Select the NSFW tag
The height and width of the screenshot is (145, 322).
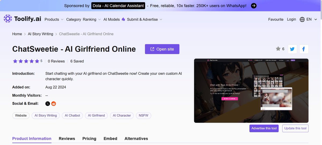[x=144, y=116]
